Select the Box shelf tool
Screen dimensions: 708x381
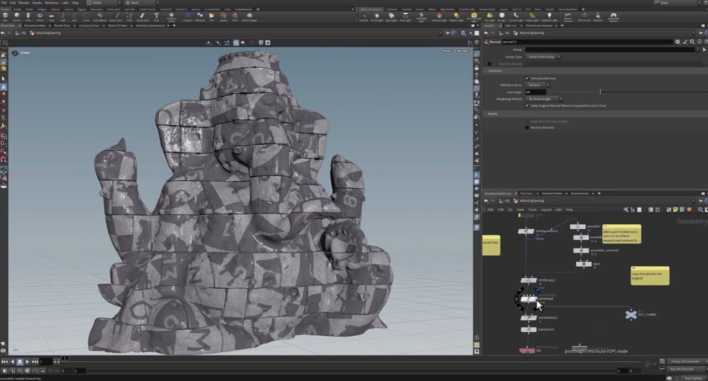tap(5, 17)
